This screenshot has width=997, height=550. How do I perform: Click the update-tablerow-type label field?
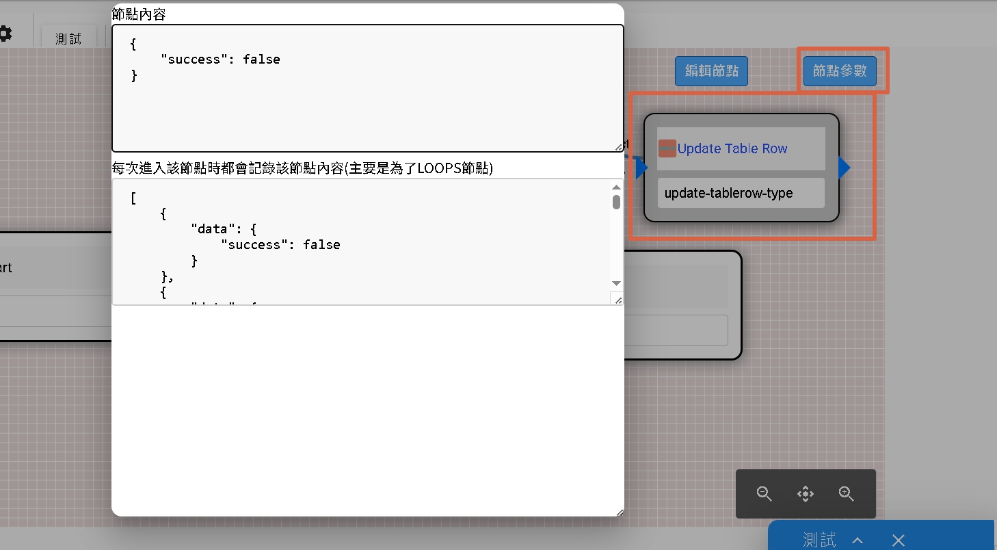(741, 194)
